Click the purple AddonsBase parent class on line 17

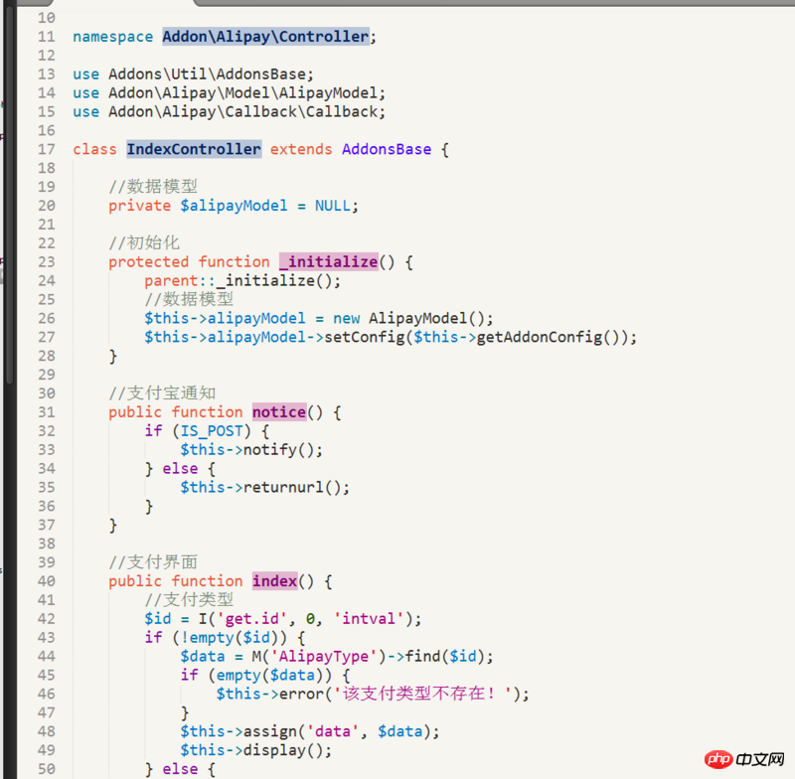tap(387, 149)
